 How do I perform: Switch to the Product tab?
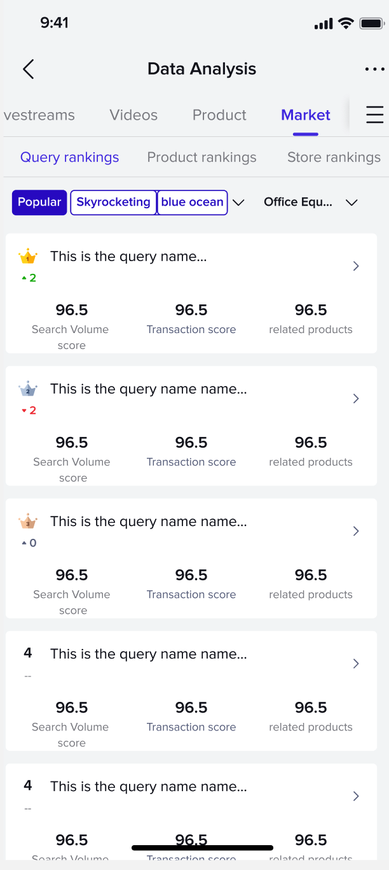(219, 115)
